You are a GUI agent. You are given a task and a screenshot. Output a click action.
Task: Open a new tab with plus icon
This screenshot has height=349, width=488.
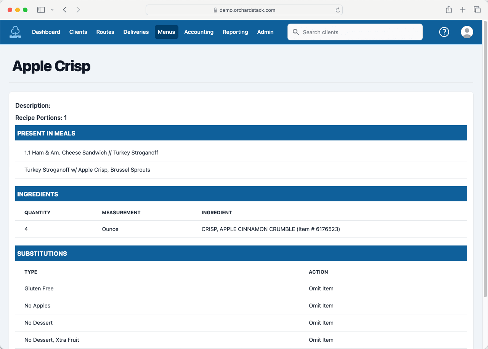point(463,10)
